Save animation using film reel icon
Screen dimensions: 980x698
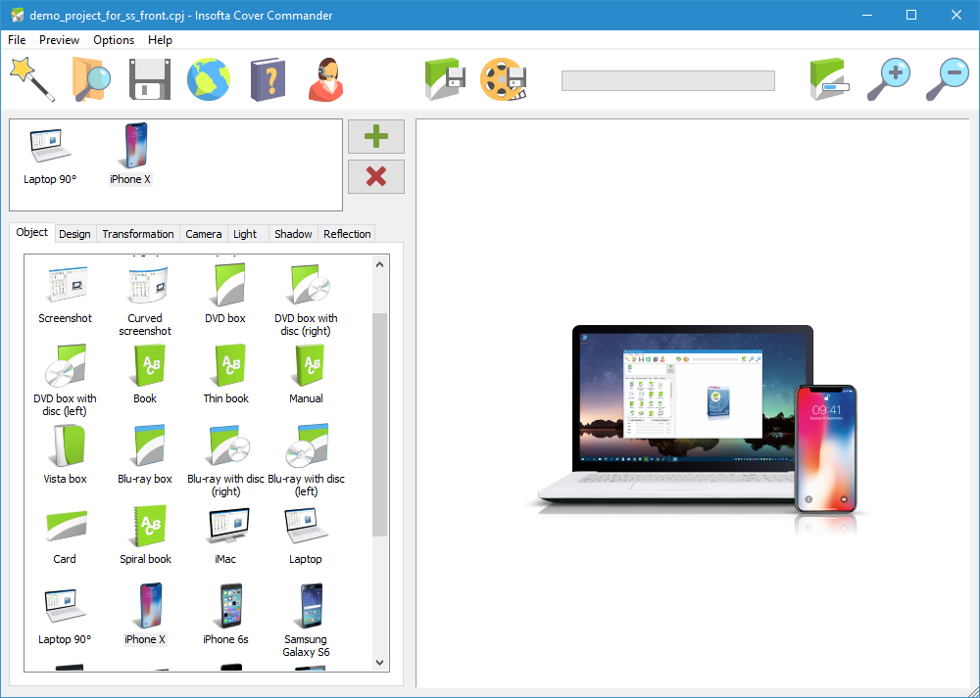[504, 79]
